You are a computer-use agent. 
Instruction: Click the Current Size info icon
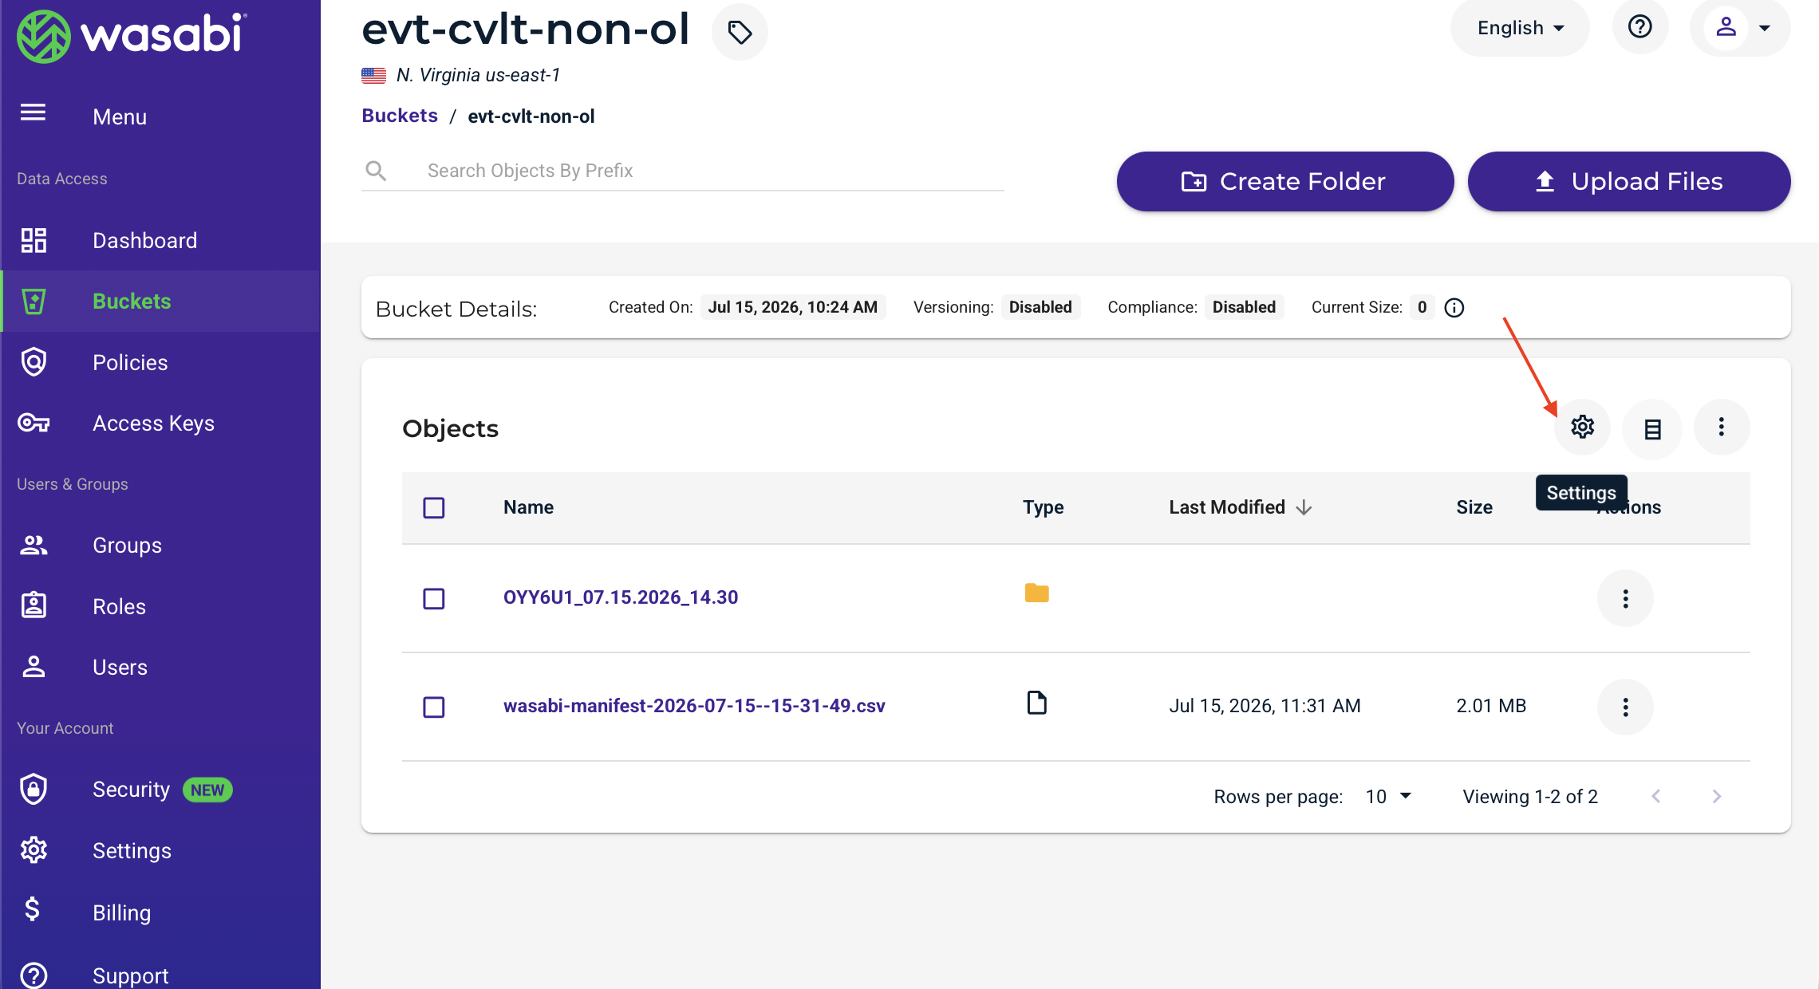pyautogui.click(x=1454, y=308)
